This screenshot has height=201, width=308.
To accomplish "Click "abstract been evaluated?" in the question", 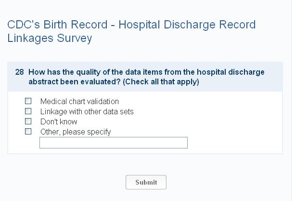I will [x=74, y=81].
